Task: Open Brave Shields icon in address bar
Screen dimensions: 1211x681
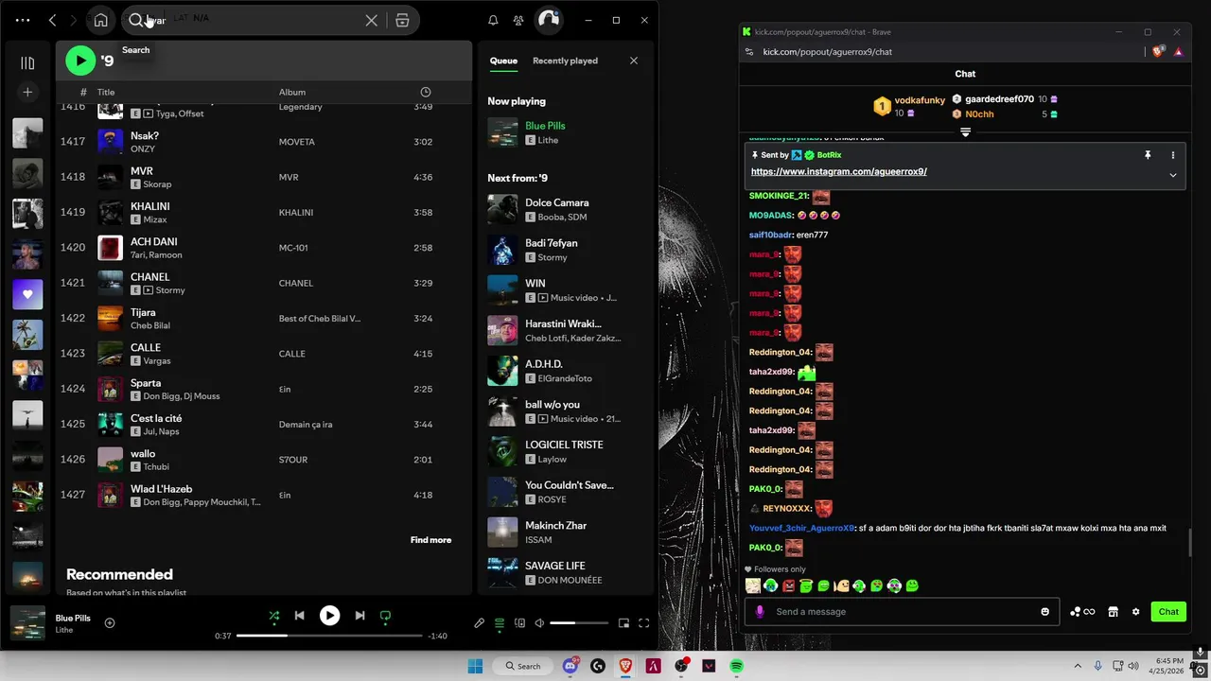Action: point(1159,52)
